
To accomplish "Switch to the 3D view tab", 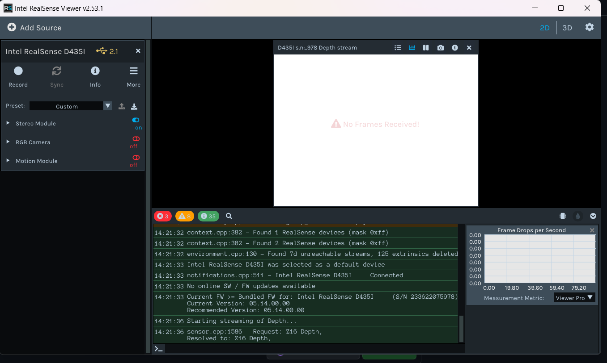I will (x=567, y=27).
